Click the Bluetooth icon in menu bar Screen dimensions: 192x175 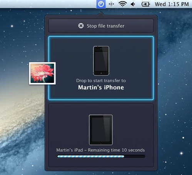tap(111, 4)
